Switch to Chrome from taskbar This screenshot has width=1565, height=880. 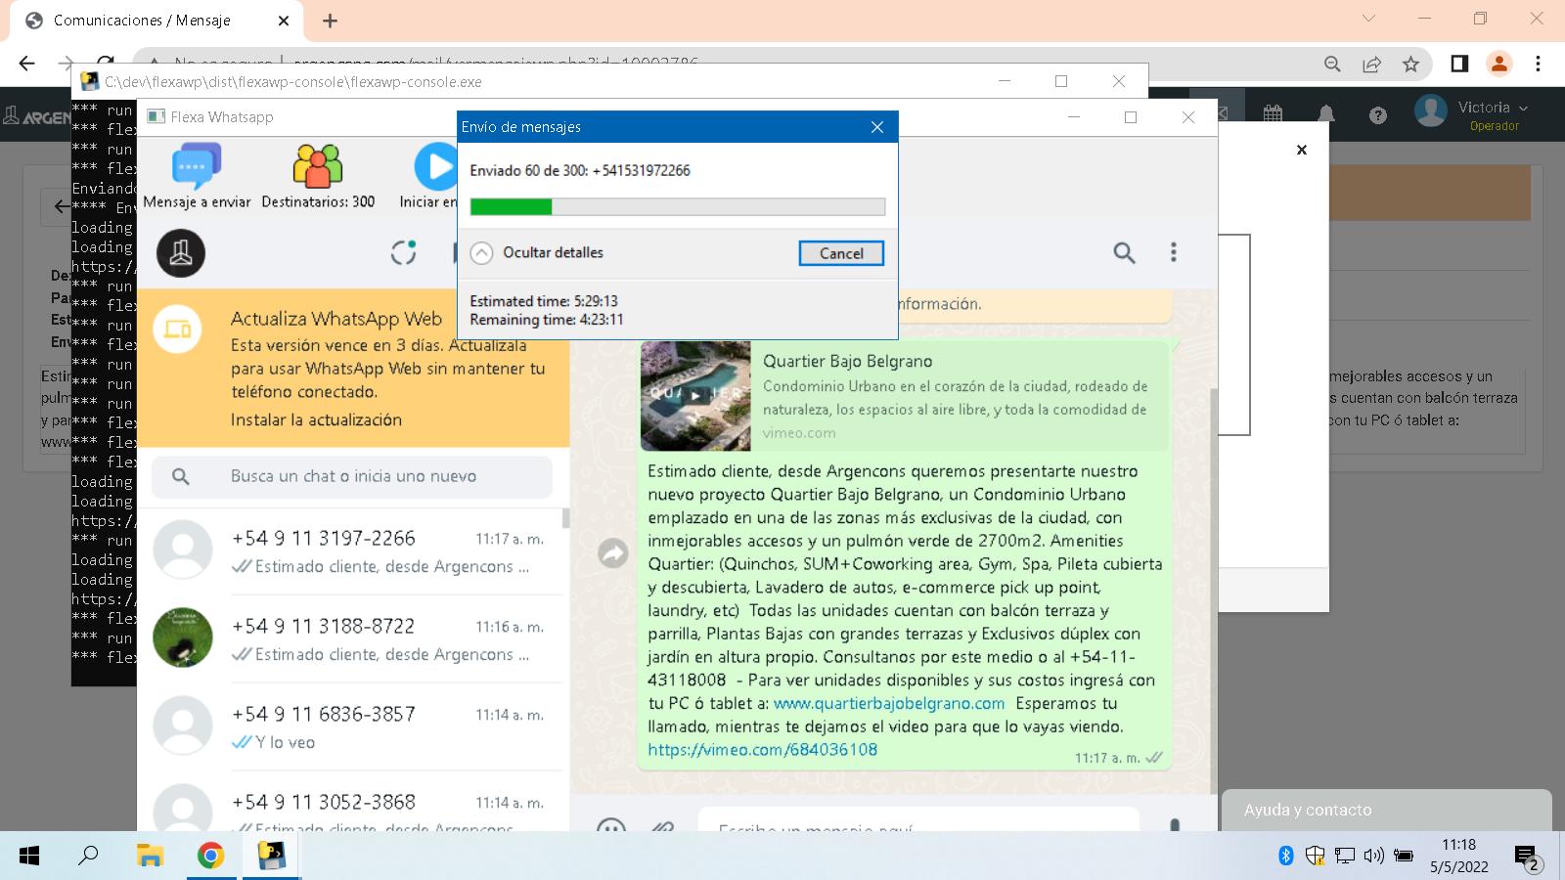tap(210, 857)
